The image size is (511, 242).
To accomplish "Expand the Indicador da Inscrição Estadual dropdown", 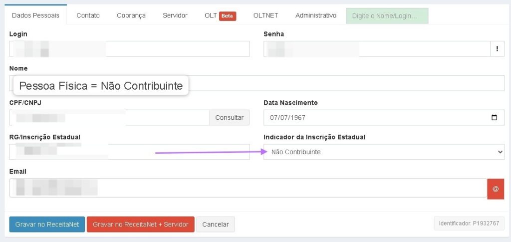I will [x=383, y=152].
